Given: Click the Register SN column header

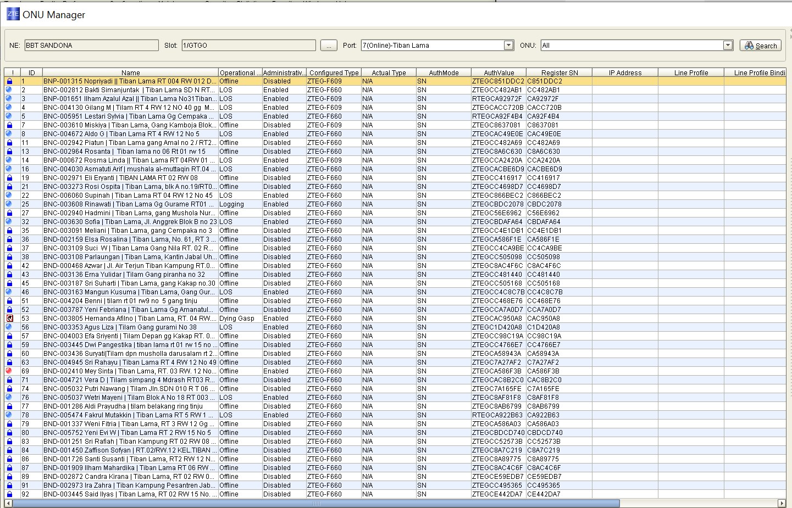Looking at the screenshot, I should 559,72.
